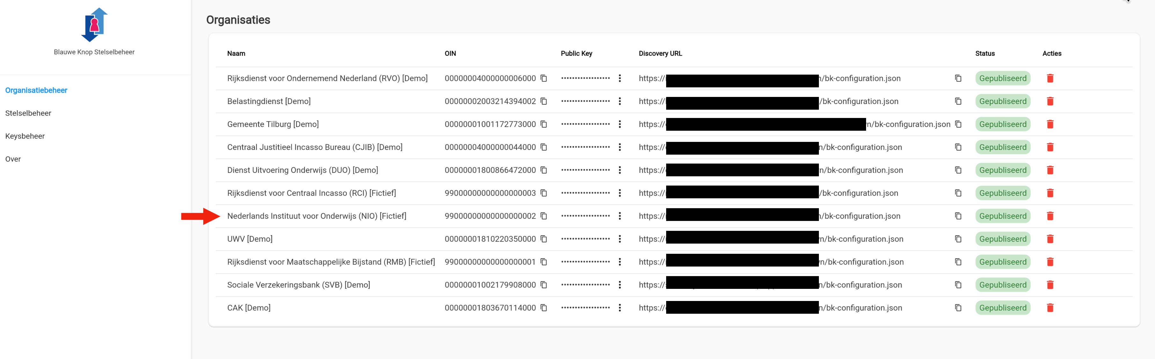Delete the Rijksdienst voor Ondernemend Nederland organisation
The image size is (1155, 359).
pyautogui.click(x=1050, y=78)
